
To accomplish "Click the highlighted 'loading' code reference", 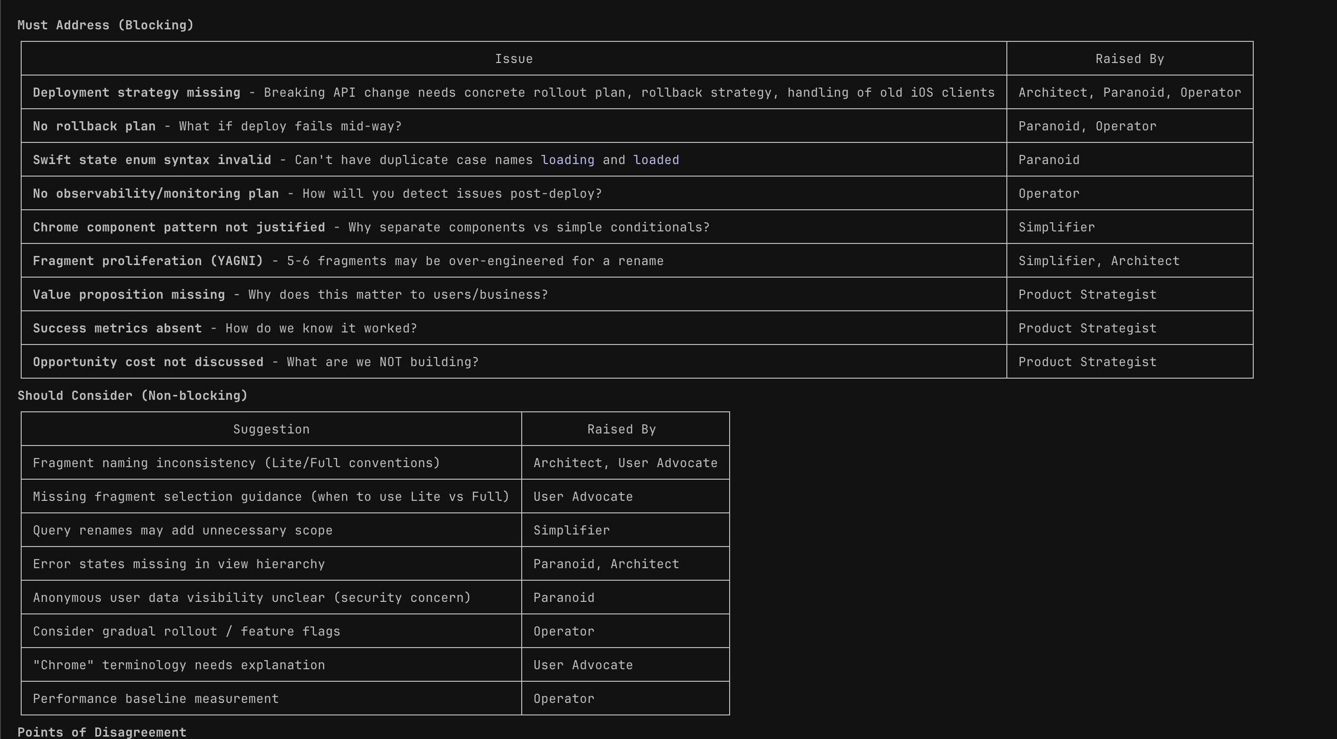I will (x=567, y=160).
